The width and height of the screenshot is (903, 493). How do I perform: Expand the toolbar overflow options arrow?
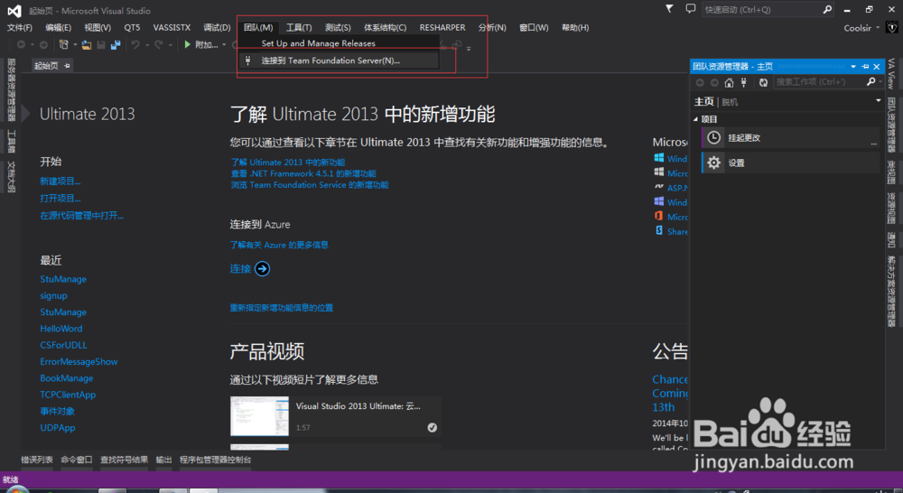pyautogui.click(x=469, y=49)
